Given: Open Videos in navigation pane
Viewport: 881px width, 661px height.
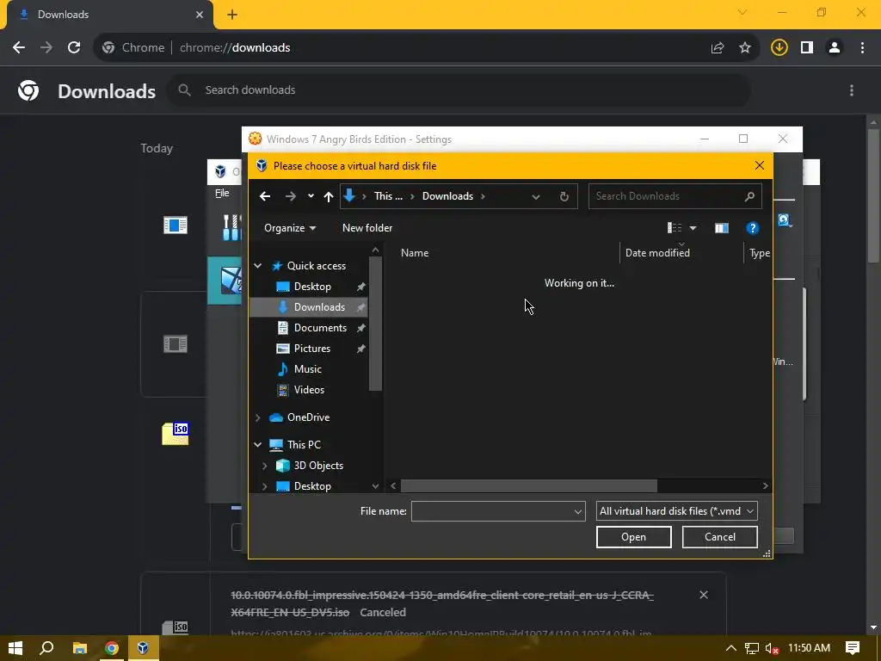Looking at the screenshot, I should pyautogui.click(x=309, y=390).
